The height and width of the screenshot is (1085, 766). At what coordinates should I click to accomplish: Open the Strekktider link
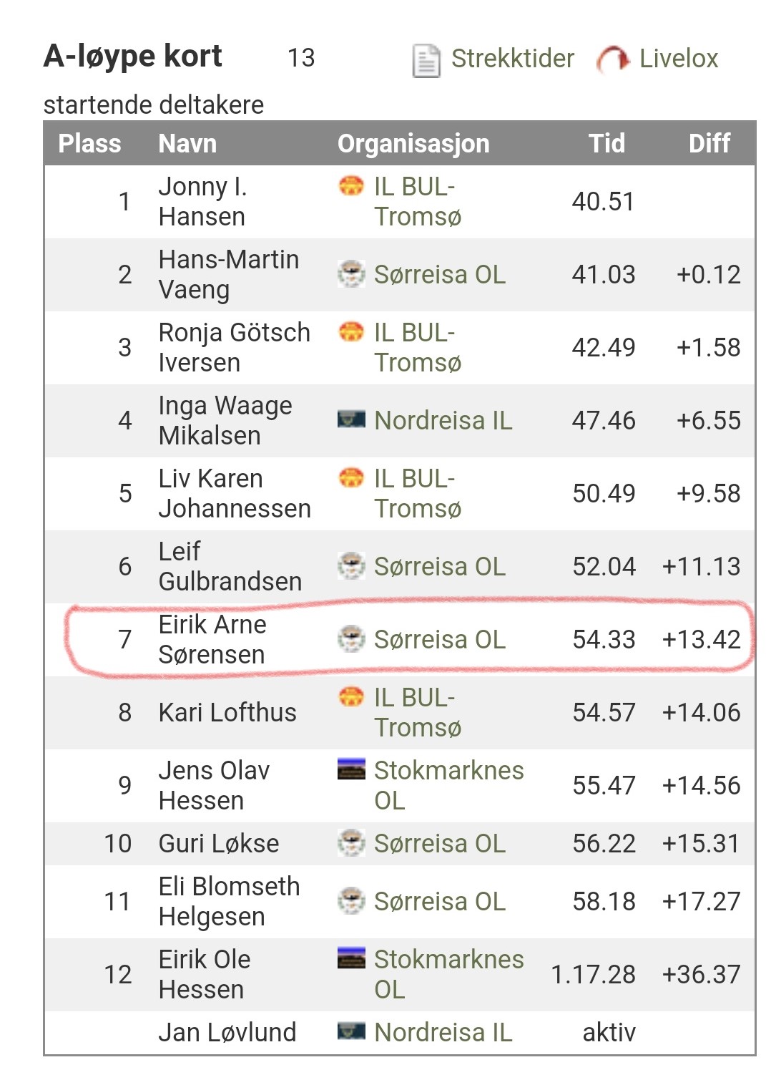(513, 59)
